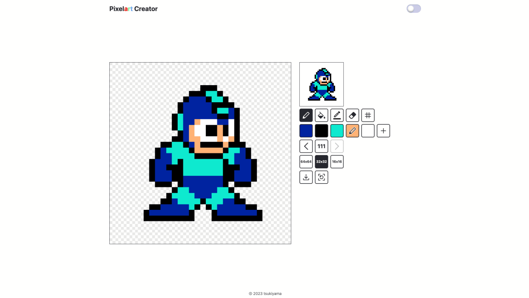
Task: Add a new color with plus button
Action: (x=383, y=131)
